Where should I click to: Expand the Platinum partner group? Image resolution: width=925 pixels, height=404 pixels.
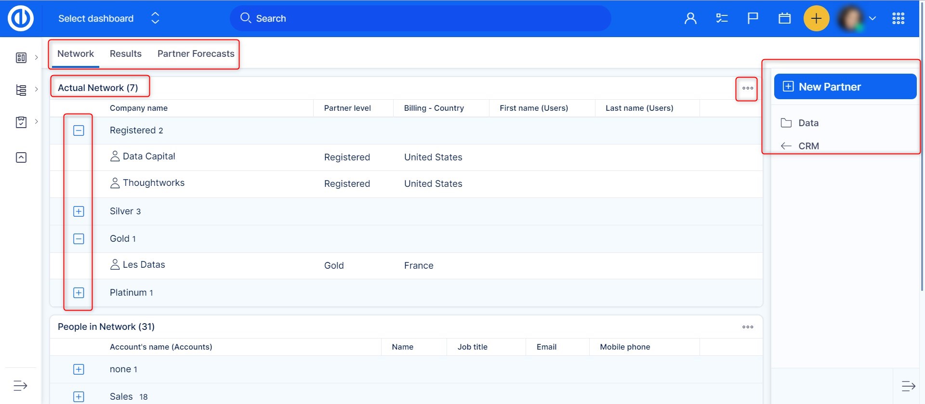click(x=79, y=293)
